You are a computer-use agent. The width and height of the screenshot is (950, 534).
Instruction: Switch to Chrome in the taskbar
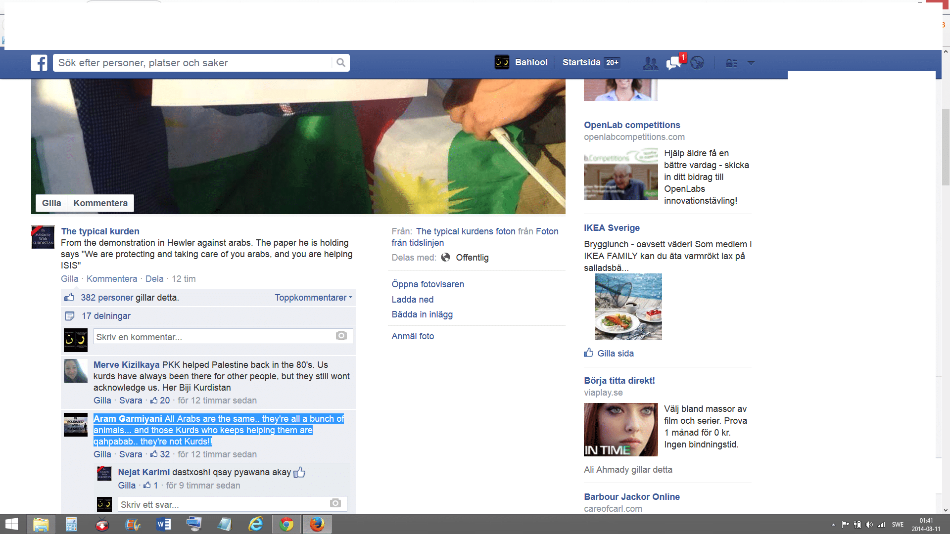point(286,524)
